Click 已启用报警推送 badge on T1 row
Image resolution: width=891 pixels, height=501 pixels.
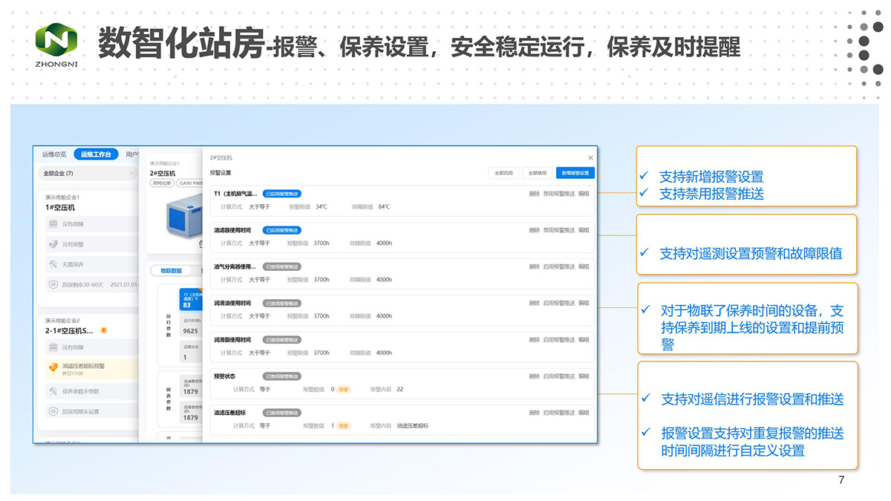(282, 194)
